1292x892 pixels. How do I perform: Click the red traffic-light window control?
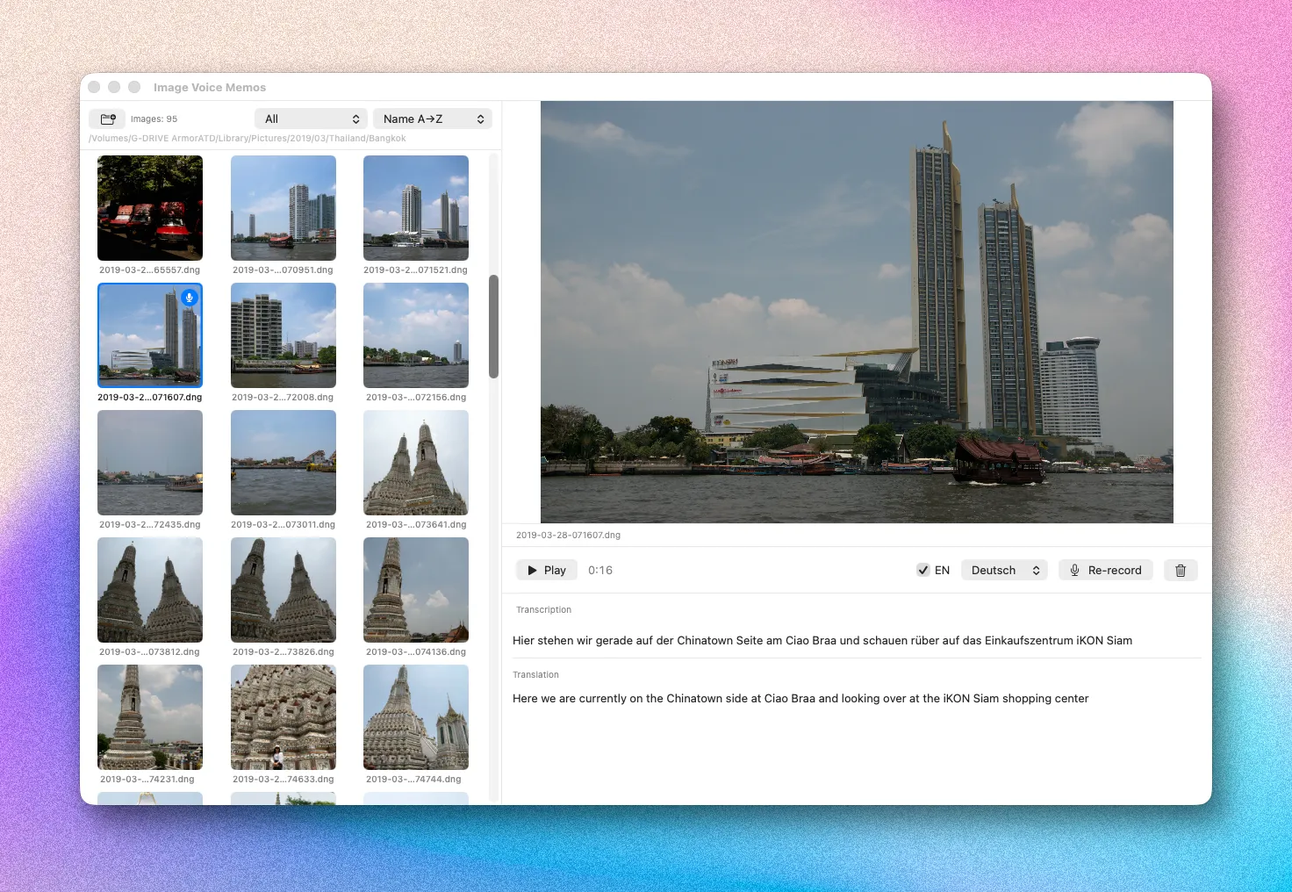click(94, 87)
